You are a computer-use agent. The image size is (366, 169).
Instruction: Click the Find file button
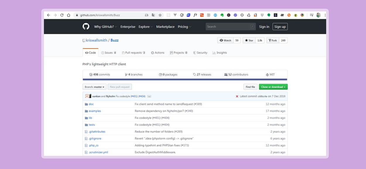tap(250, 87)
